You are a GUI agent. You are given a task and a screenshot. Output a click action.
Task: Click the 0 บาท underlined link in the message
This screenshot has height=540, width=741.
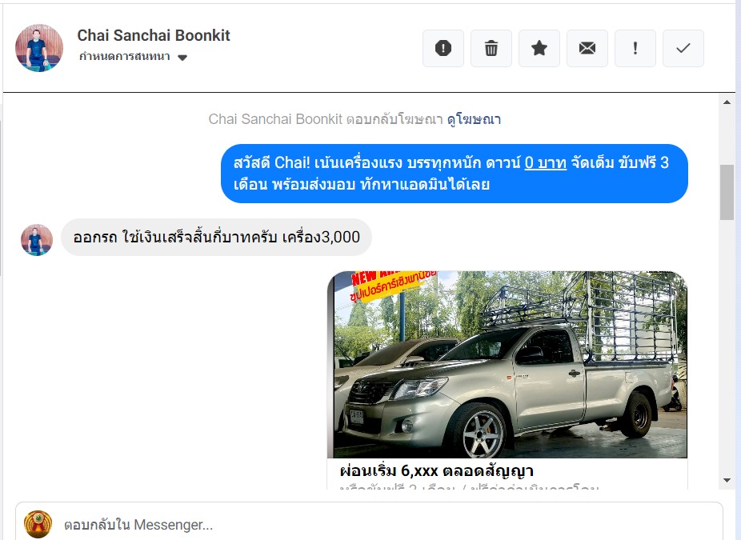(x=546, y=162)
